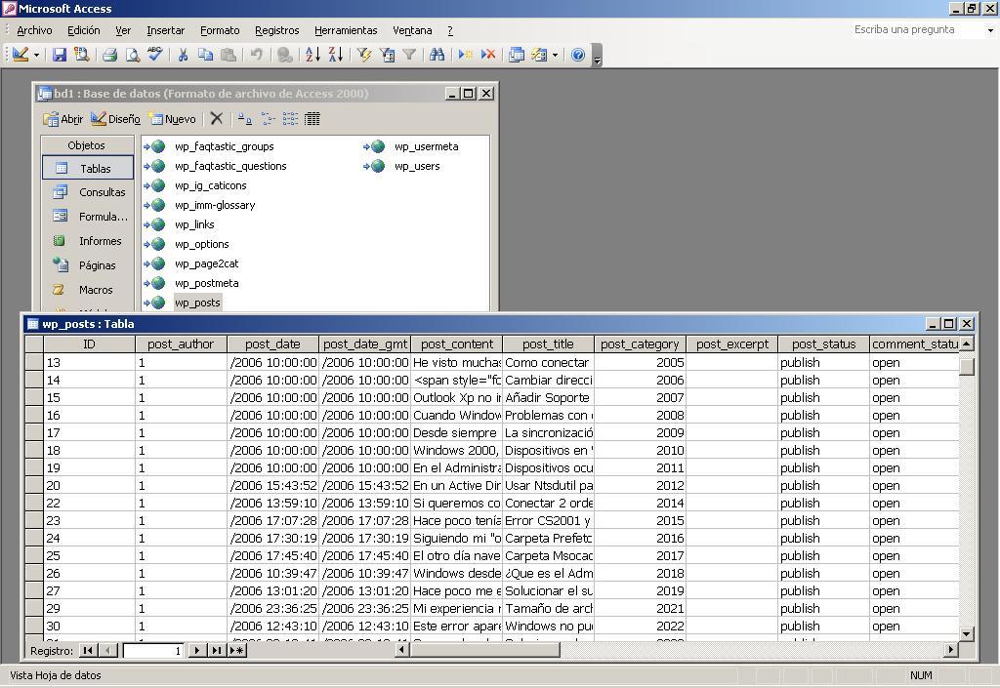Click the Nuevo button in database window
The width and height of the screenshot is (1000, 688).
tap(172, 119)
